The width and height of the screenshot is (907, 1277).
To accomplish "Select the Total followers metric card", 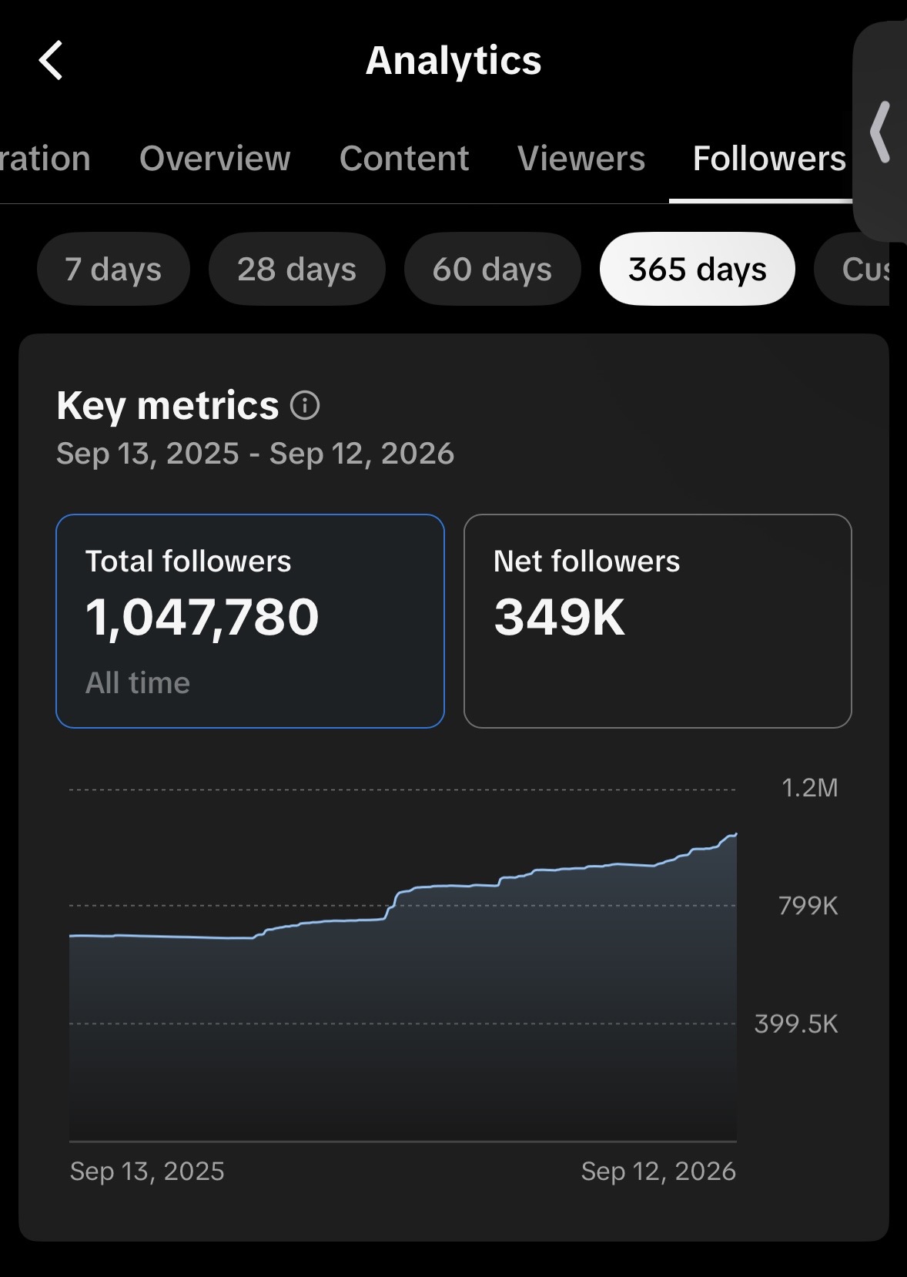I will click(250, 621).
